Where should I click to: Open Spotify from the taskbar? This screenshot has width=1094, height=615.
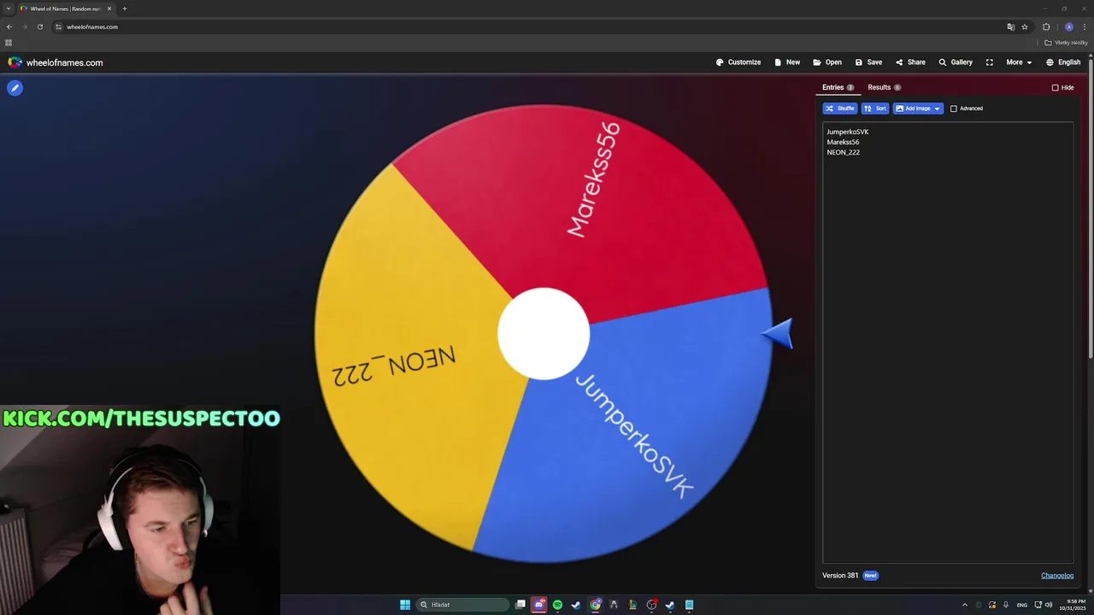(557, 605)
